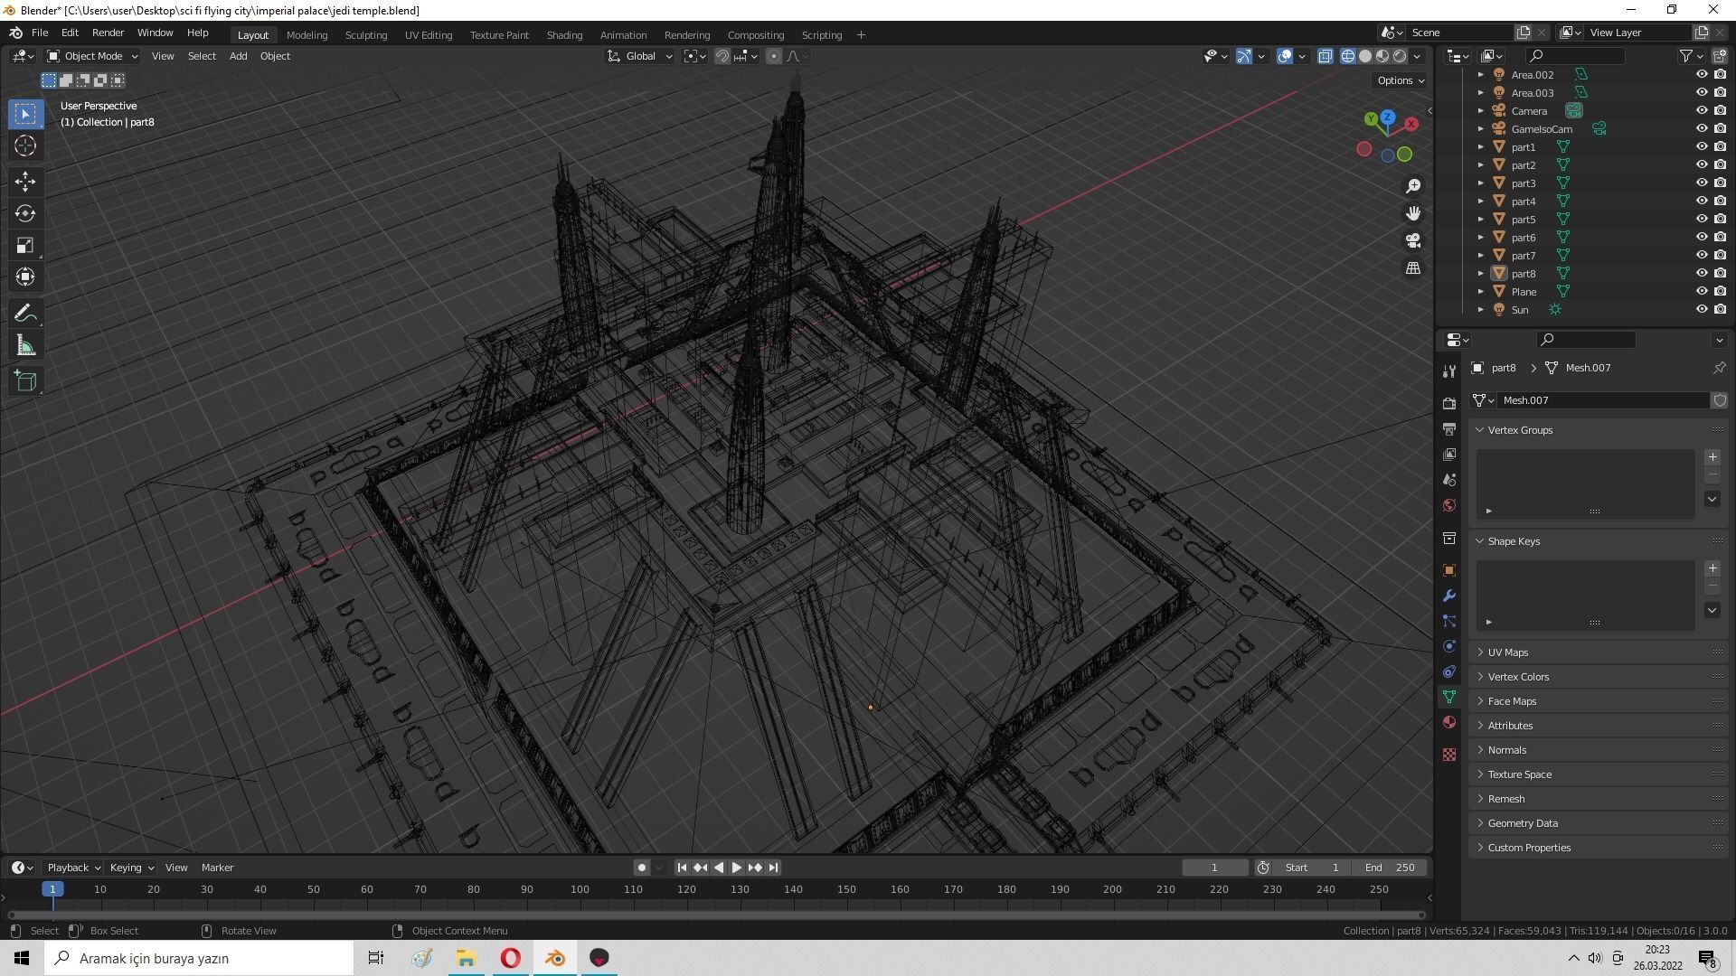Disable part3 in renders
This screenshot has height=976, width=1736.
pyautogui.click(x=1720, y=183)
